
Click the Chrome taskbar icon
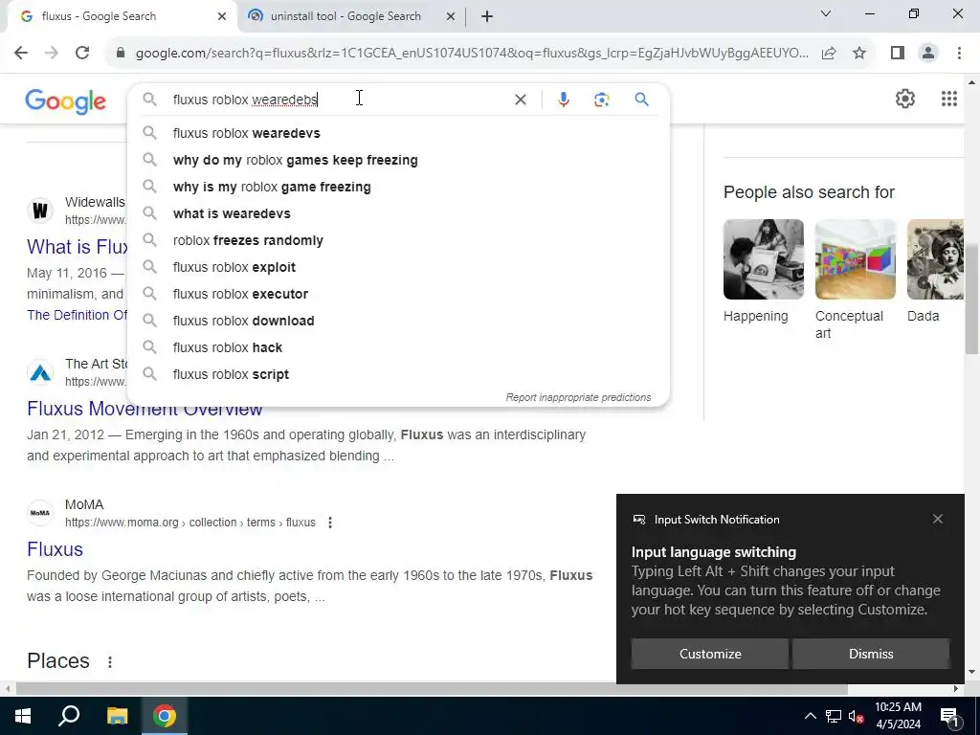point(165,716)
